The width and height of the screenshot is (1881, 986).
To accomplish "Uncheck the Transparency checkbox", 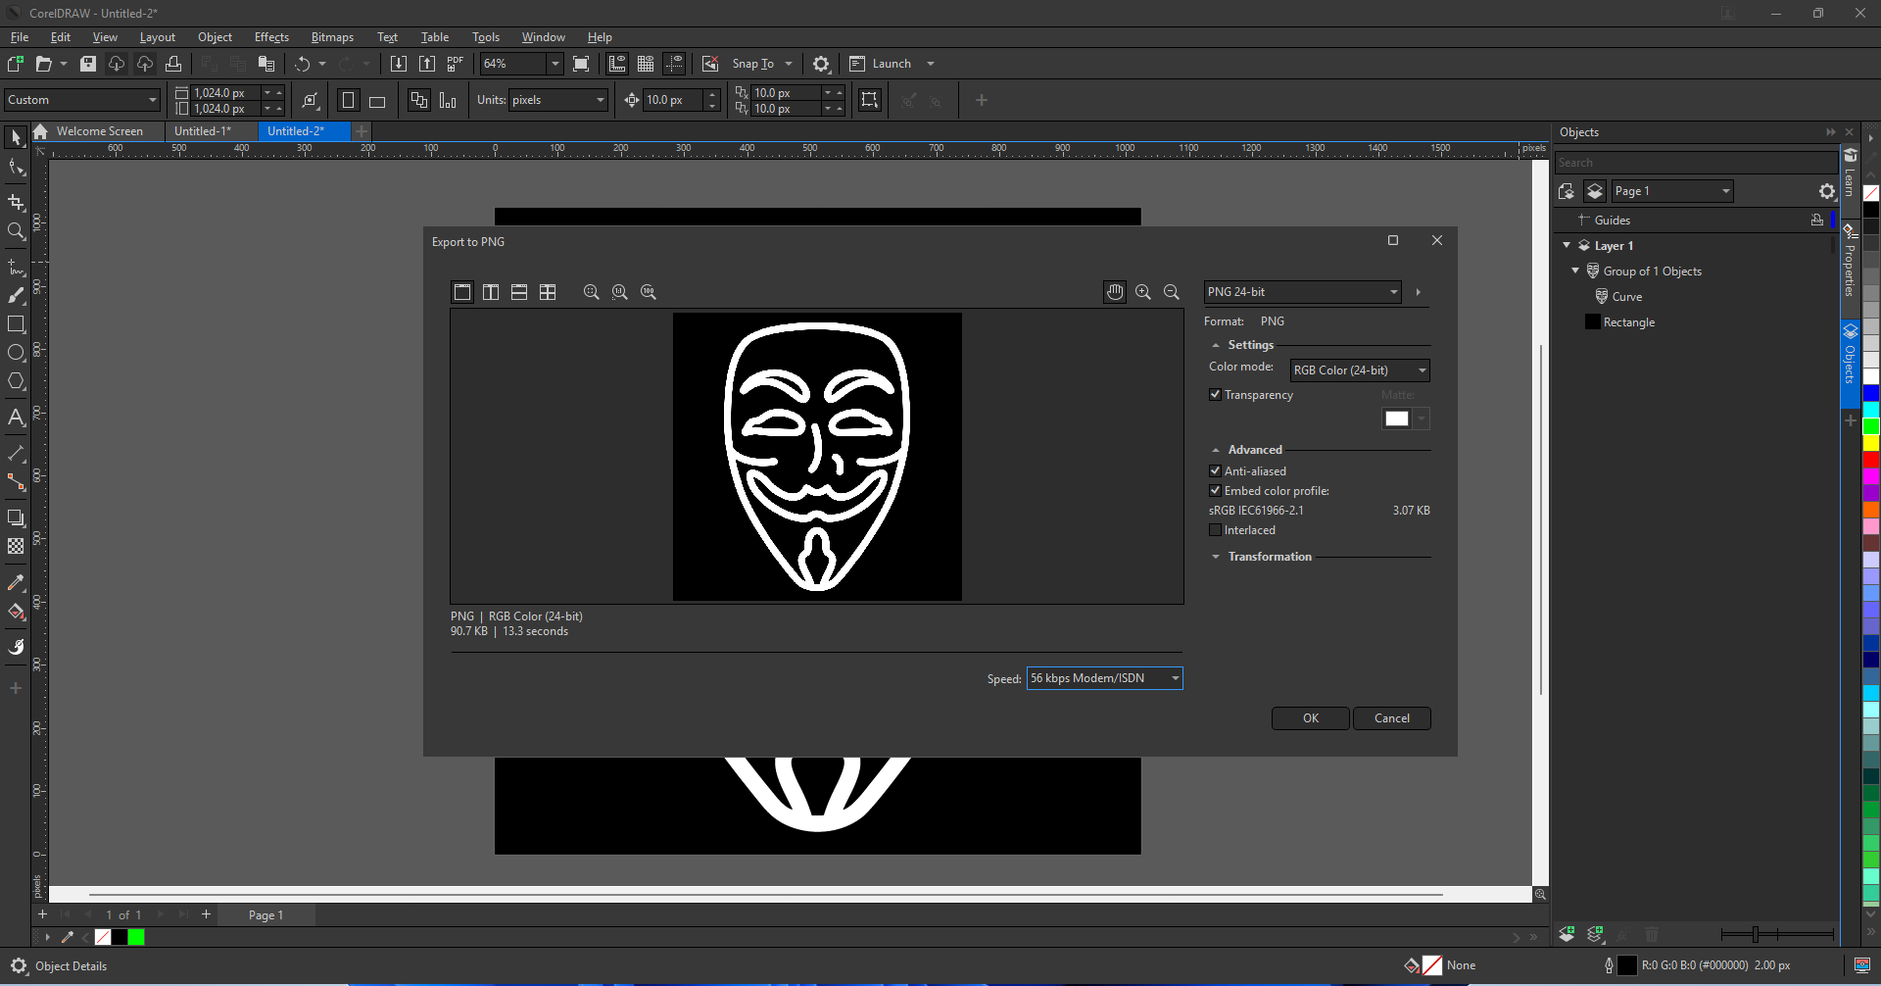I will pos(1215,395).
